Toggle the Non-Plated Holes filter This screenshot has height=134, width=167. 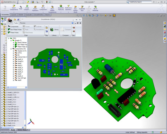pos(15,29)
